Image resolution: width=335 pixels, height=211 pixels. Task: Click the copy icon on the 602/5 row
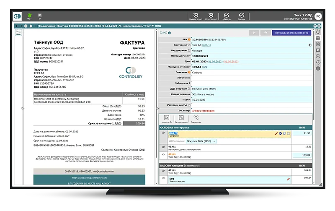[x=284, y=133]
